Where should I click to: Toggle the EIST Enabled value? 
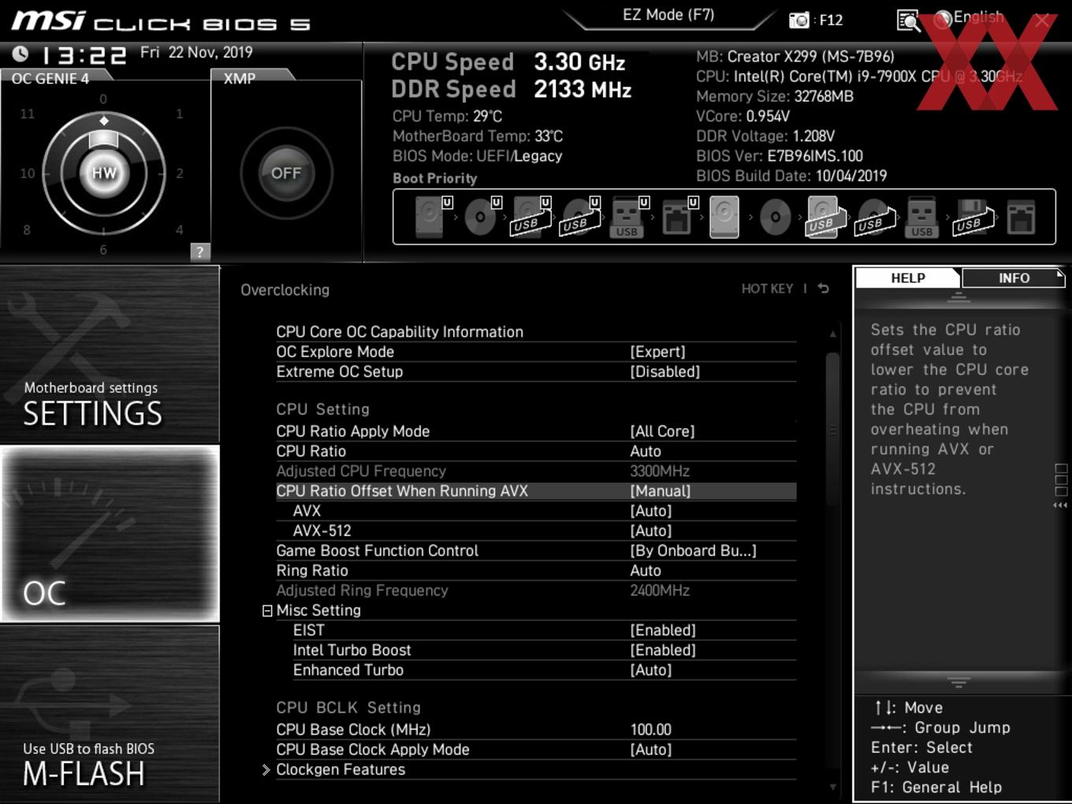[x=663, y=631]
